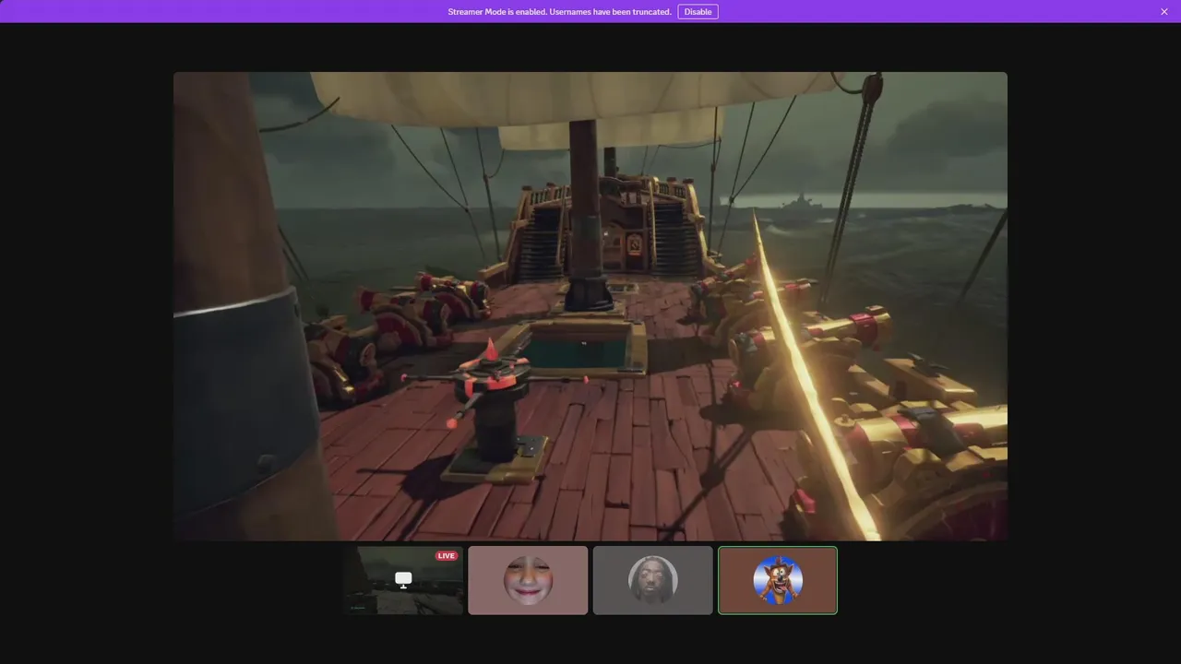Viewport: 1181px width, 664px height.
Task: Select the grayscale man avatar participant tile
Action: [653, 580]
